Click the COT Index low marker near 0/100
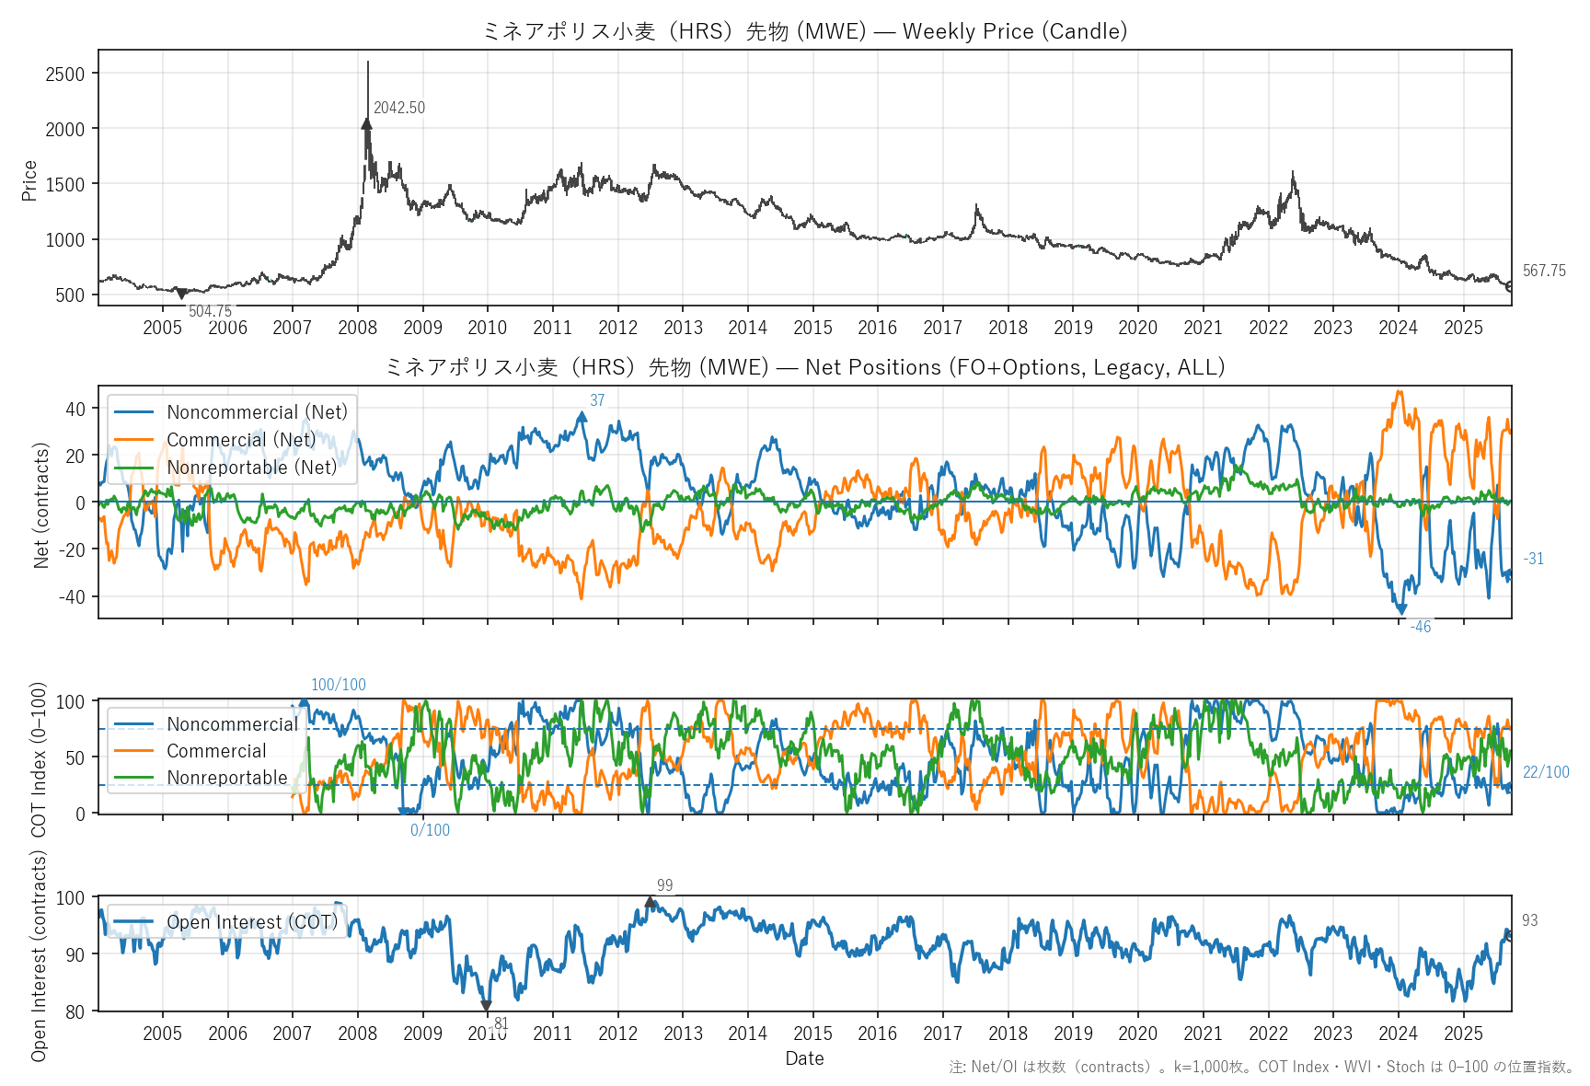This screenshot has width=1590, height=1086. pos(402,811)
